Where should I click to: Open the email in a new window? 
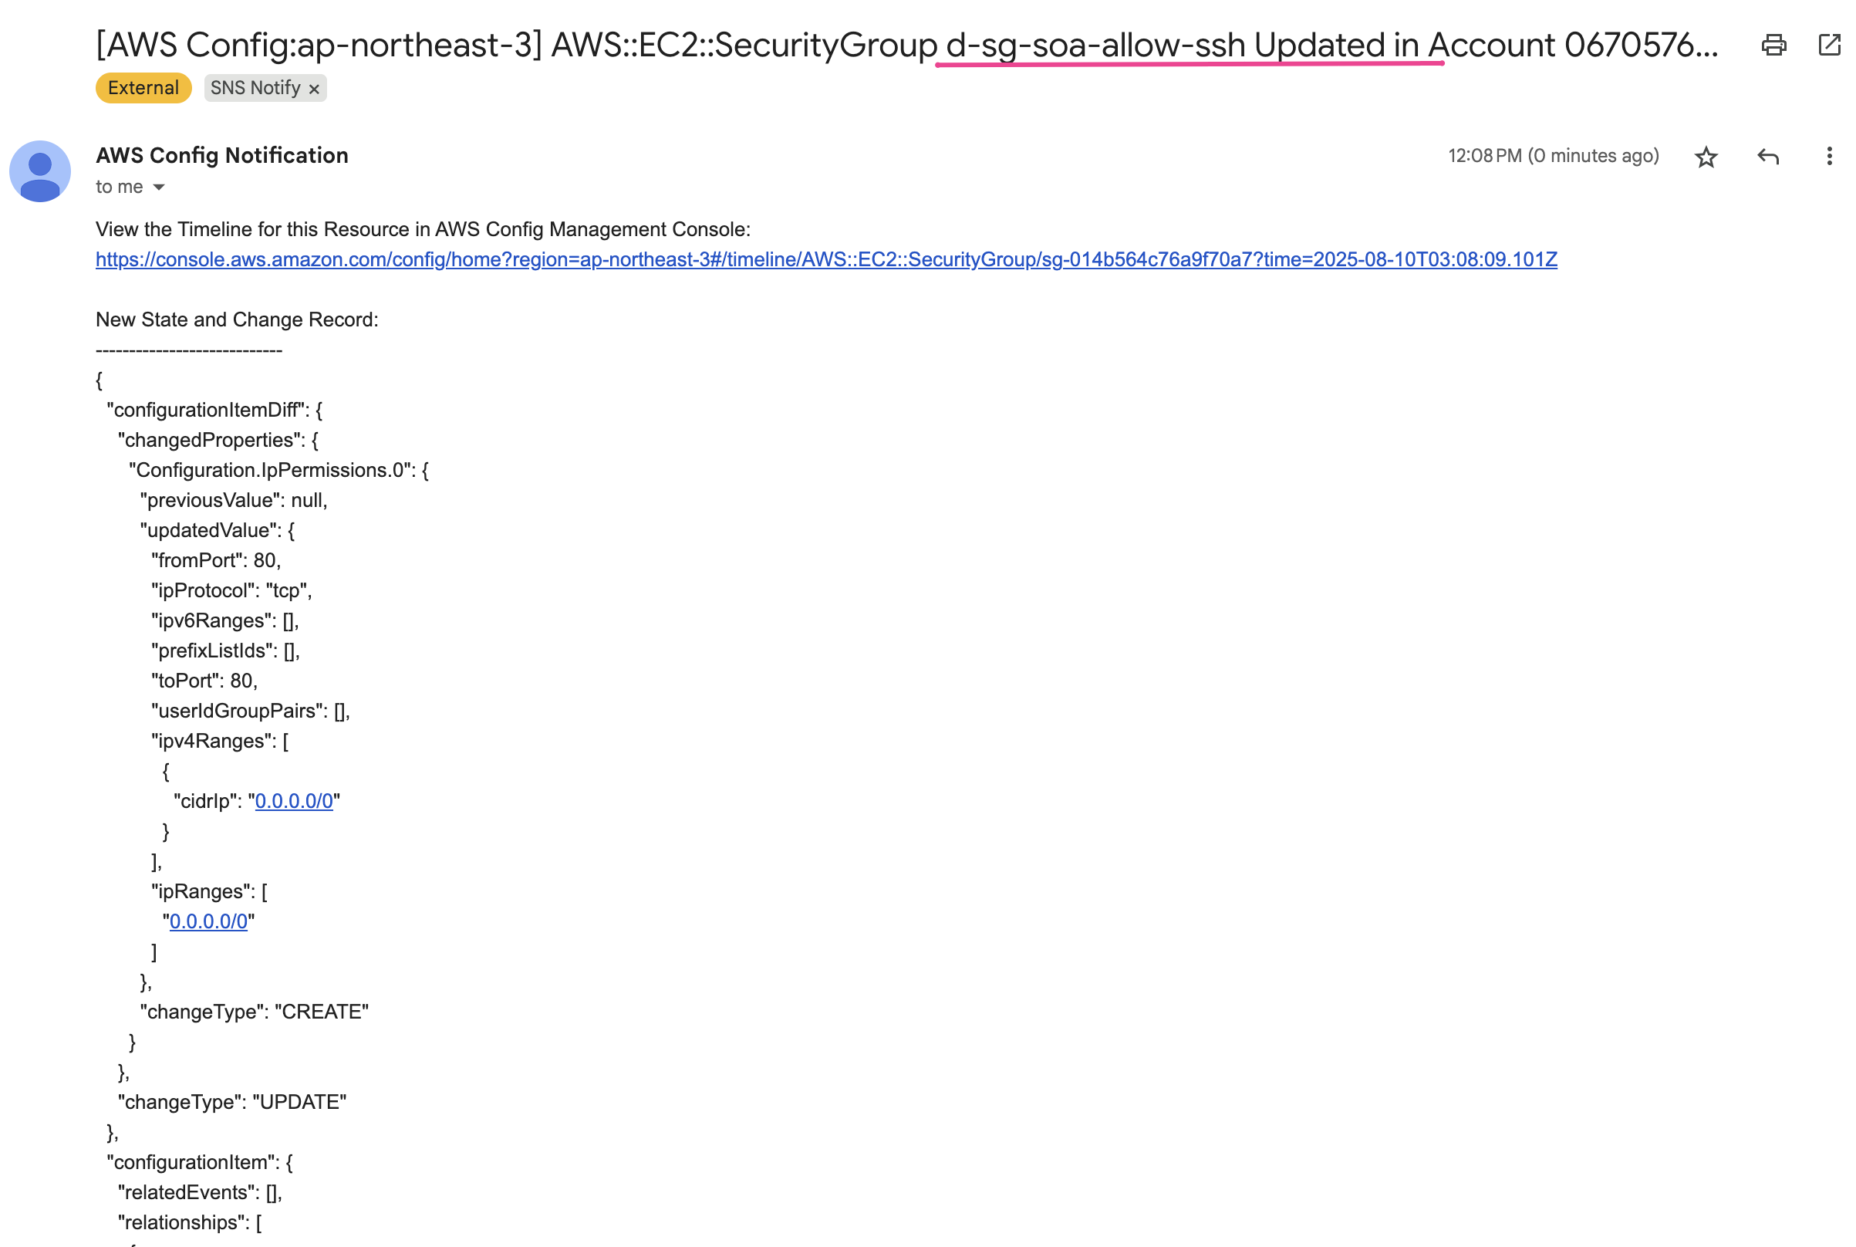coord(1828,46)
